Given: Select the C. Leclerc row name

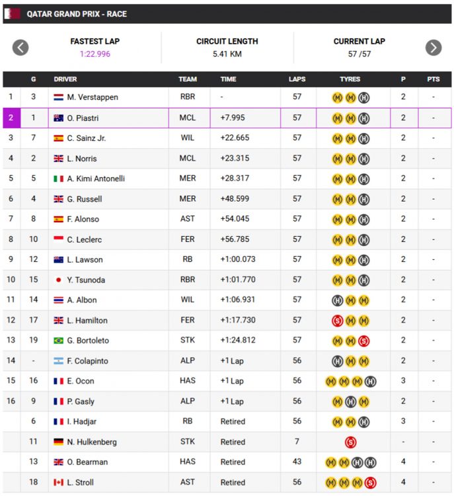Looking at the screenshot, I should (x=84, y=239).
